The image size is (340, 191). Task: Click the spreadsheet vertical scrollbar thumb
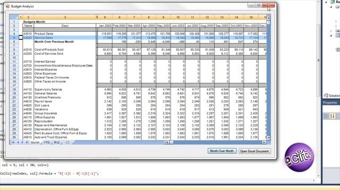click(268, 22)
